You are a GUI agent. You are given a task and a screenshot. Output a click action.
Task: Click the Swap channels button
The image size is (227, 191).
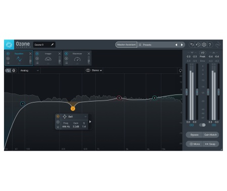tap(210, 144)
